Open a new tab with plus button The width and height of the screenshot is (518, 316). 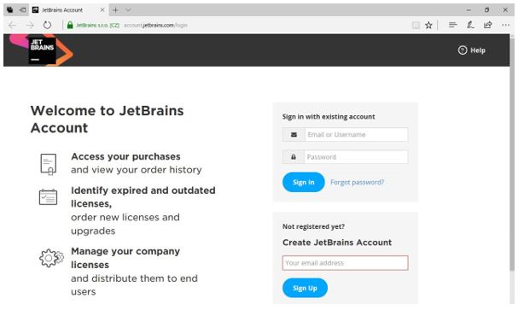tap(115, 10)
